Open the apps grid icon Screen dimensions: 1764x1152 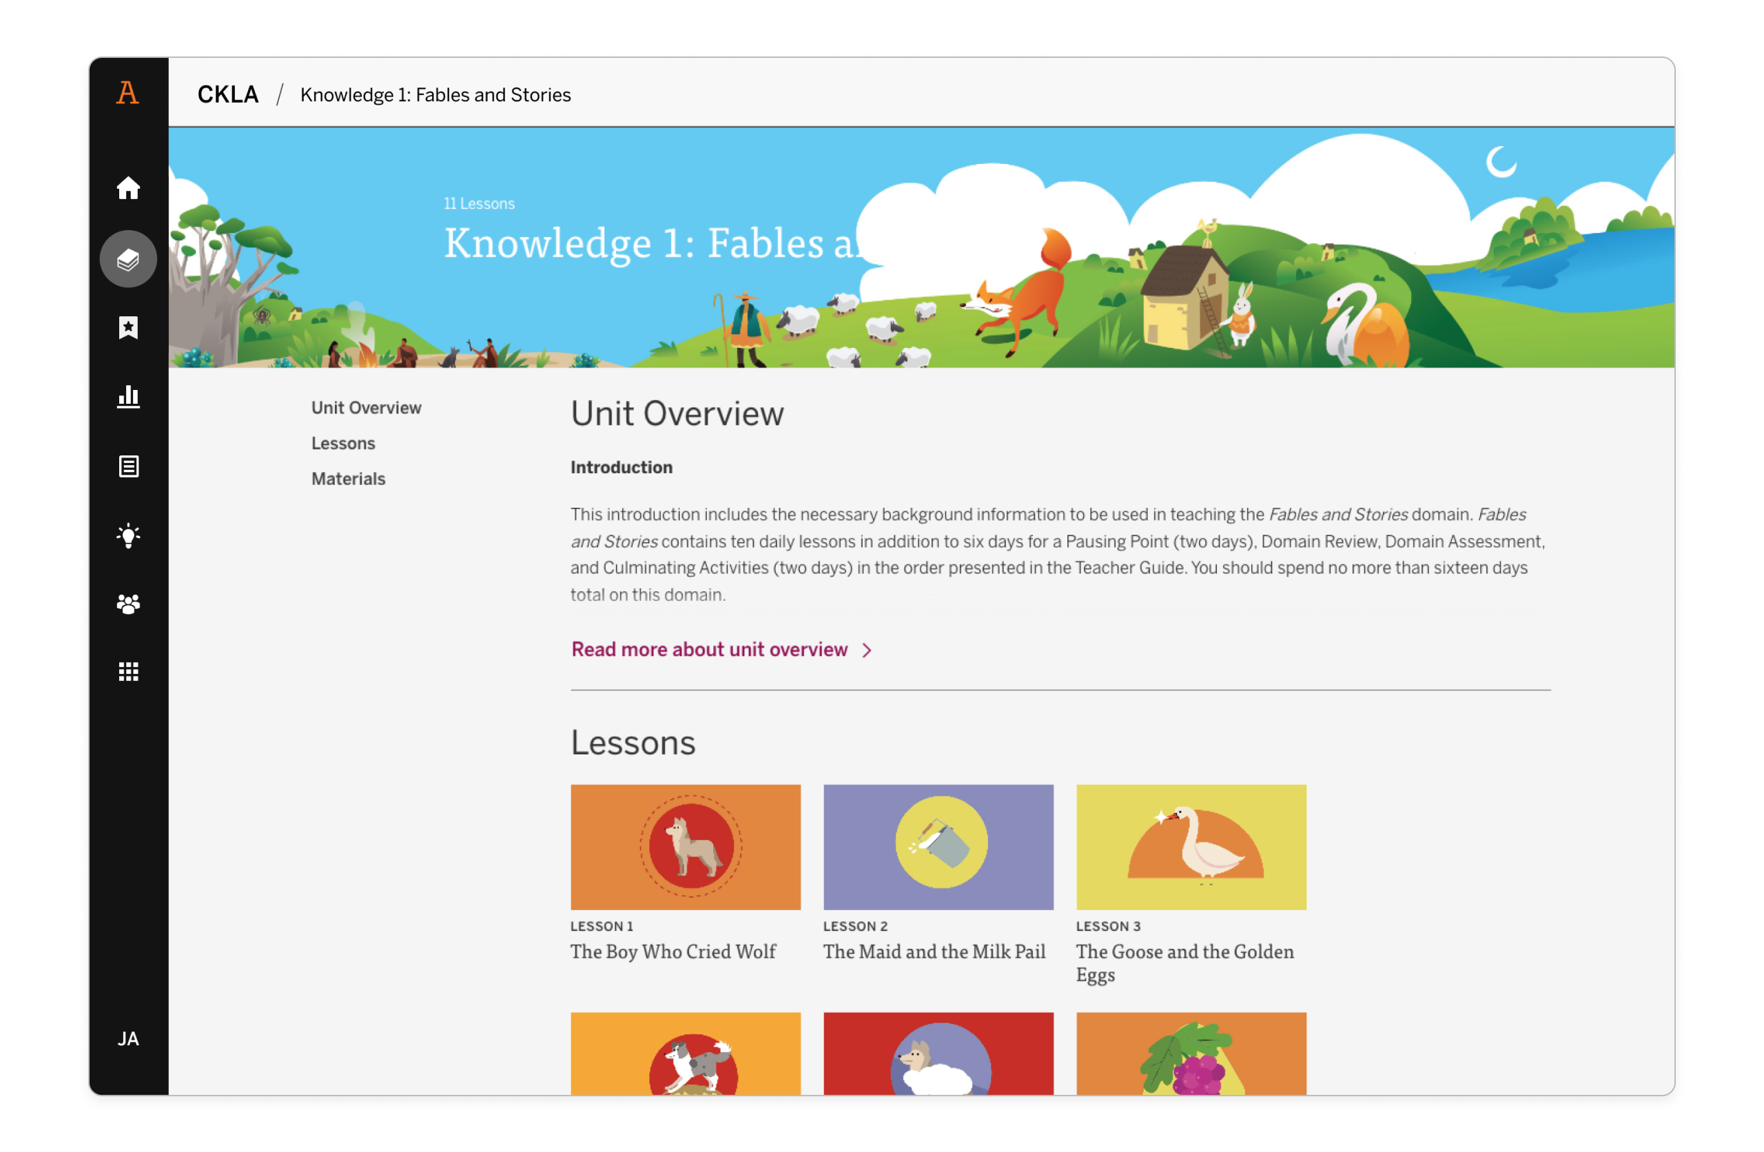(x=128, y=672)
